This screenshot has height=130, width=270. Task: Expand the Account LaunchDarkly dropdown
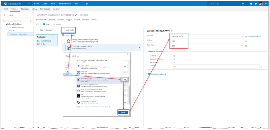pyautogui.click(x=242, y=37)
